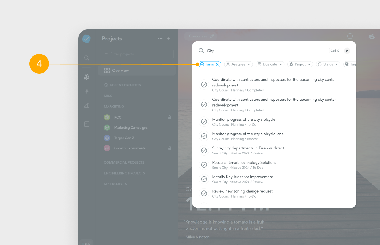380x245 pixels.
Task: Mark 'Research Smart Technology Solutions' as complete
Action: 204,164
